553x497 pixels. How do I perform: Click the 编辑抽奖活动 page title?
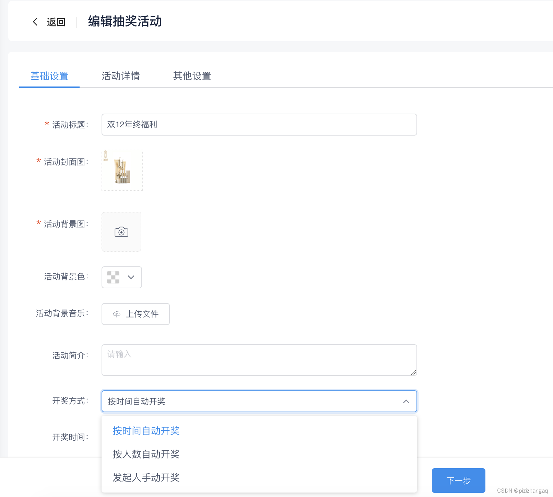(125, 21)
